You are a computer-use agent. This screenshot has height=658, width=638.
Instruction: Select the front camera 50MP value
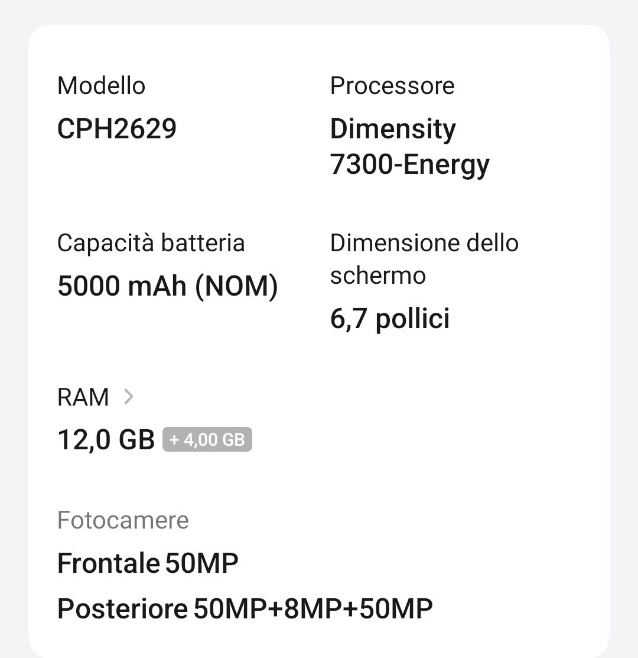click(x=201, y=563)
